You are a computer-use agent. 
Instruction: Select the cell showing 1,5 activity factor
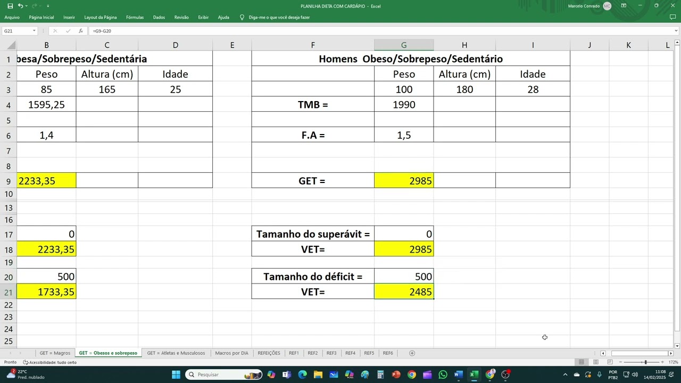[404, 135]
